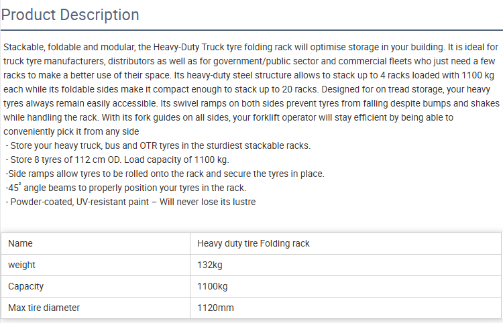Click the line about 8 tyres of 112 cm OD

pyautogui.click(x=117, y=160)
